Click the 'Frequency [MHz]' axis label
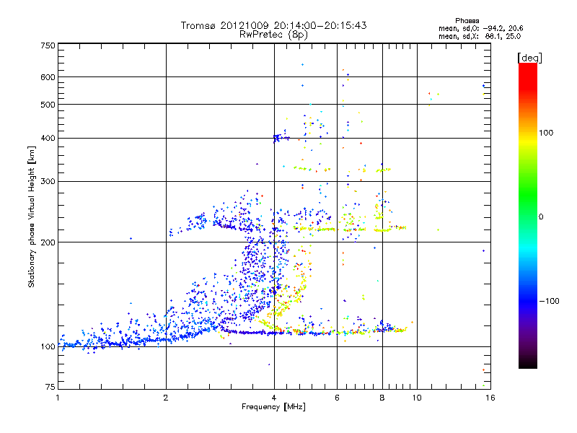 (x=273, y=407)
